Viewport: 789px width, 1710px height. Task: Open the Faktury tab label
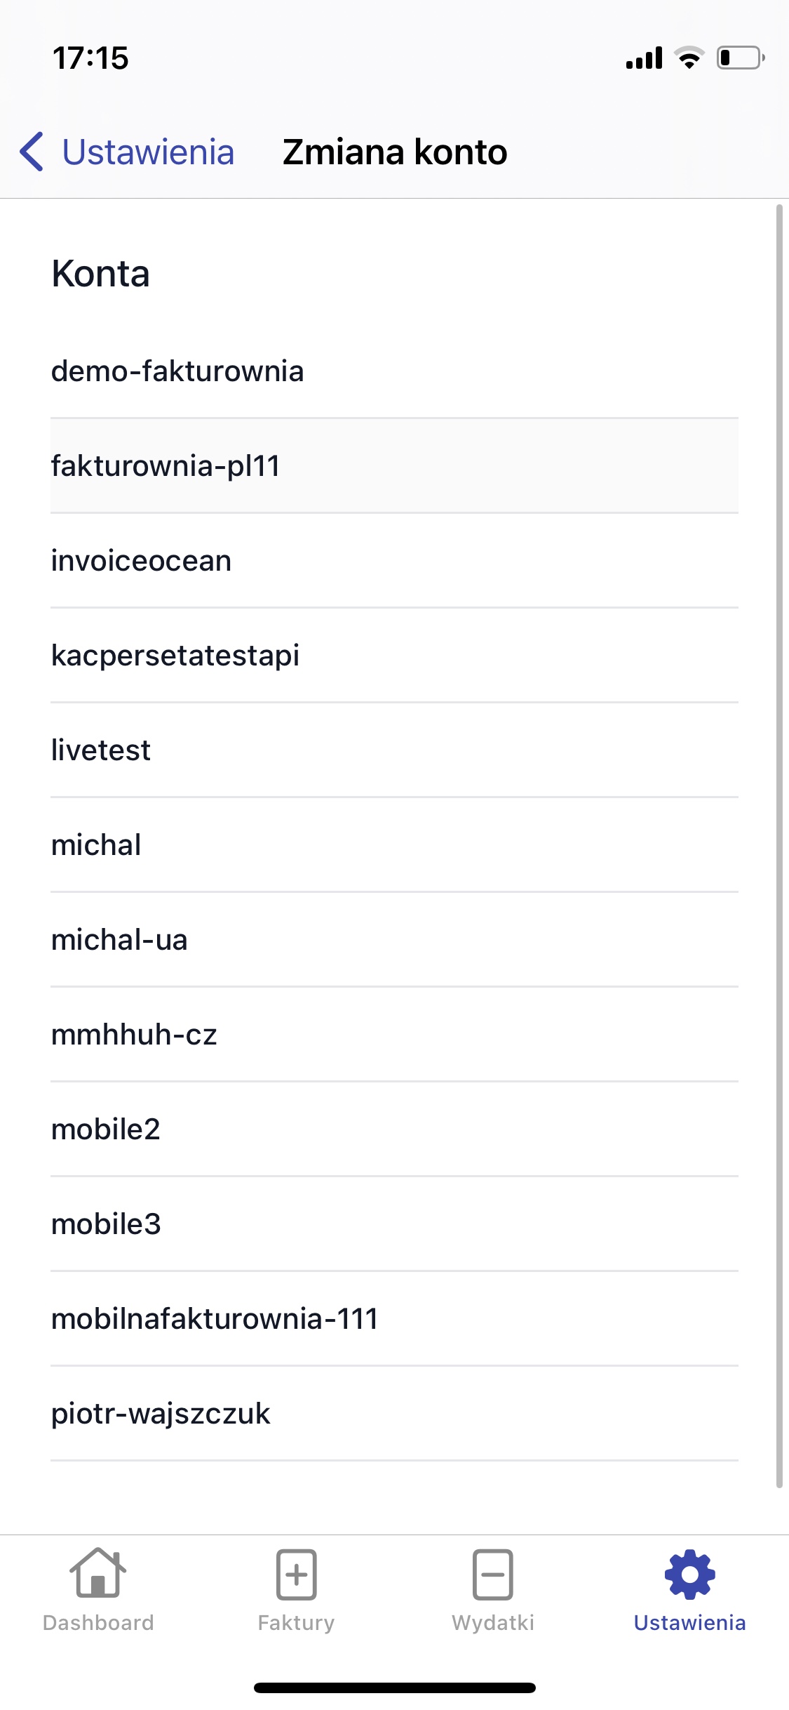(296, 1622)
